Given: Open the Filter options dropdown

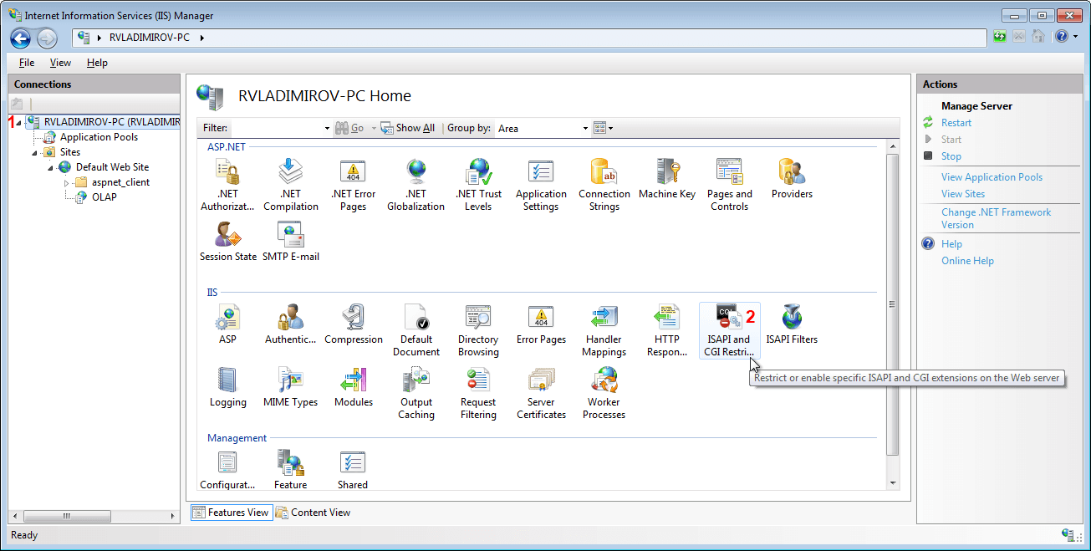Looking at the screenshot, I should pos(327,128).
